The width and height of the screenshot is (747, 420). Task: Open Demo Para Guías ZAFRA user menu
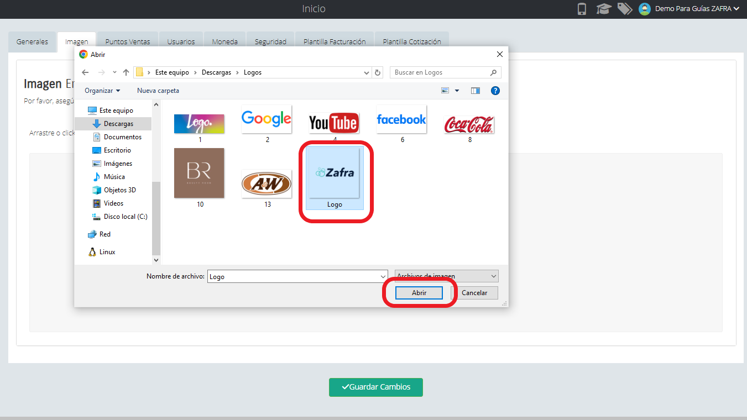click(697, 9)
